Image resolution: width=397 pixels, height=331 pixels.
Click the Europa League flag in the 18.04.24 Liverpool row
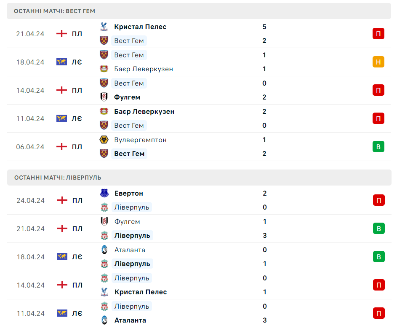(62, 257)
